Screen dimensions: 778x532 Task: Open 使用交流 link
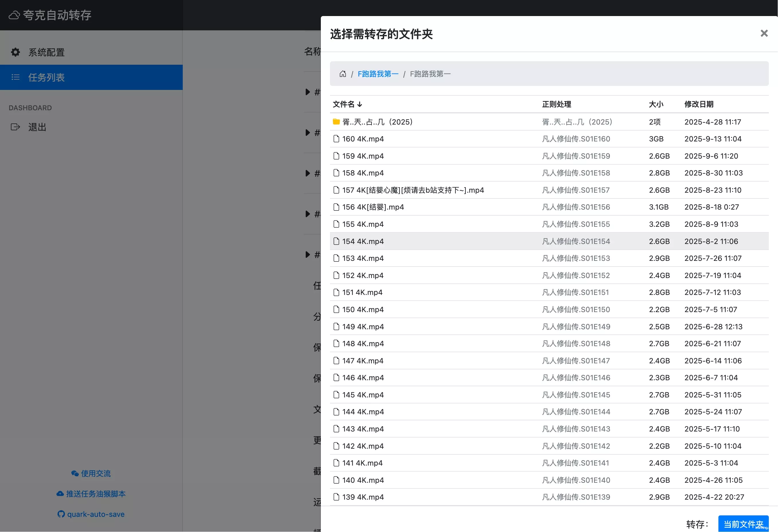coord(91,473)
